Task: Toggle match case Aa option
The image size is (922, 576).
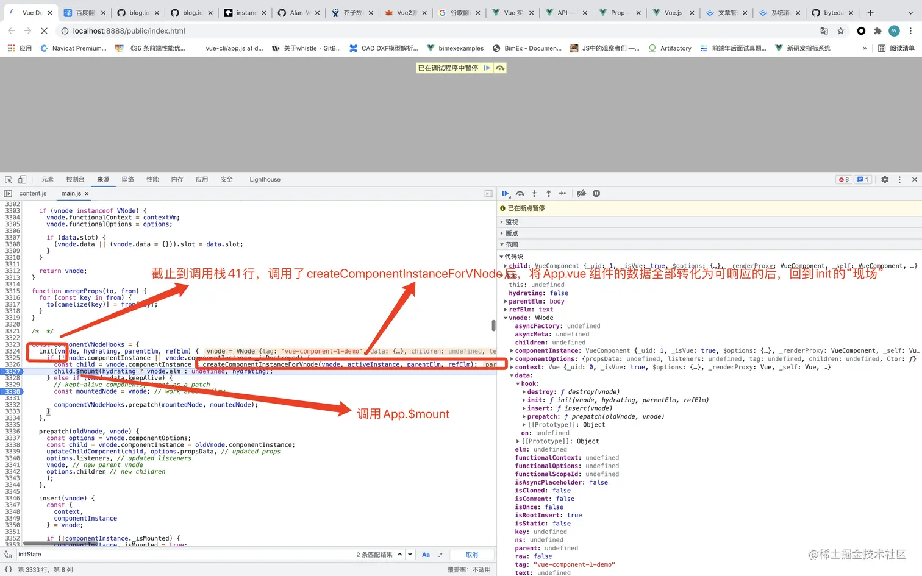Action: pos(426,555)
